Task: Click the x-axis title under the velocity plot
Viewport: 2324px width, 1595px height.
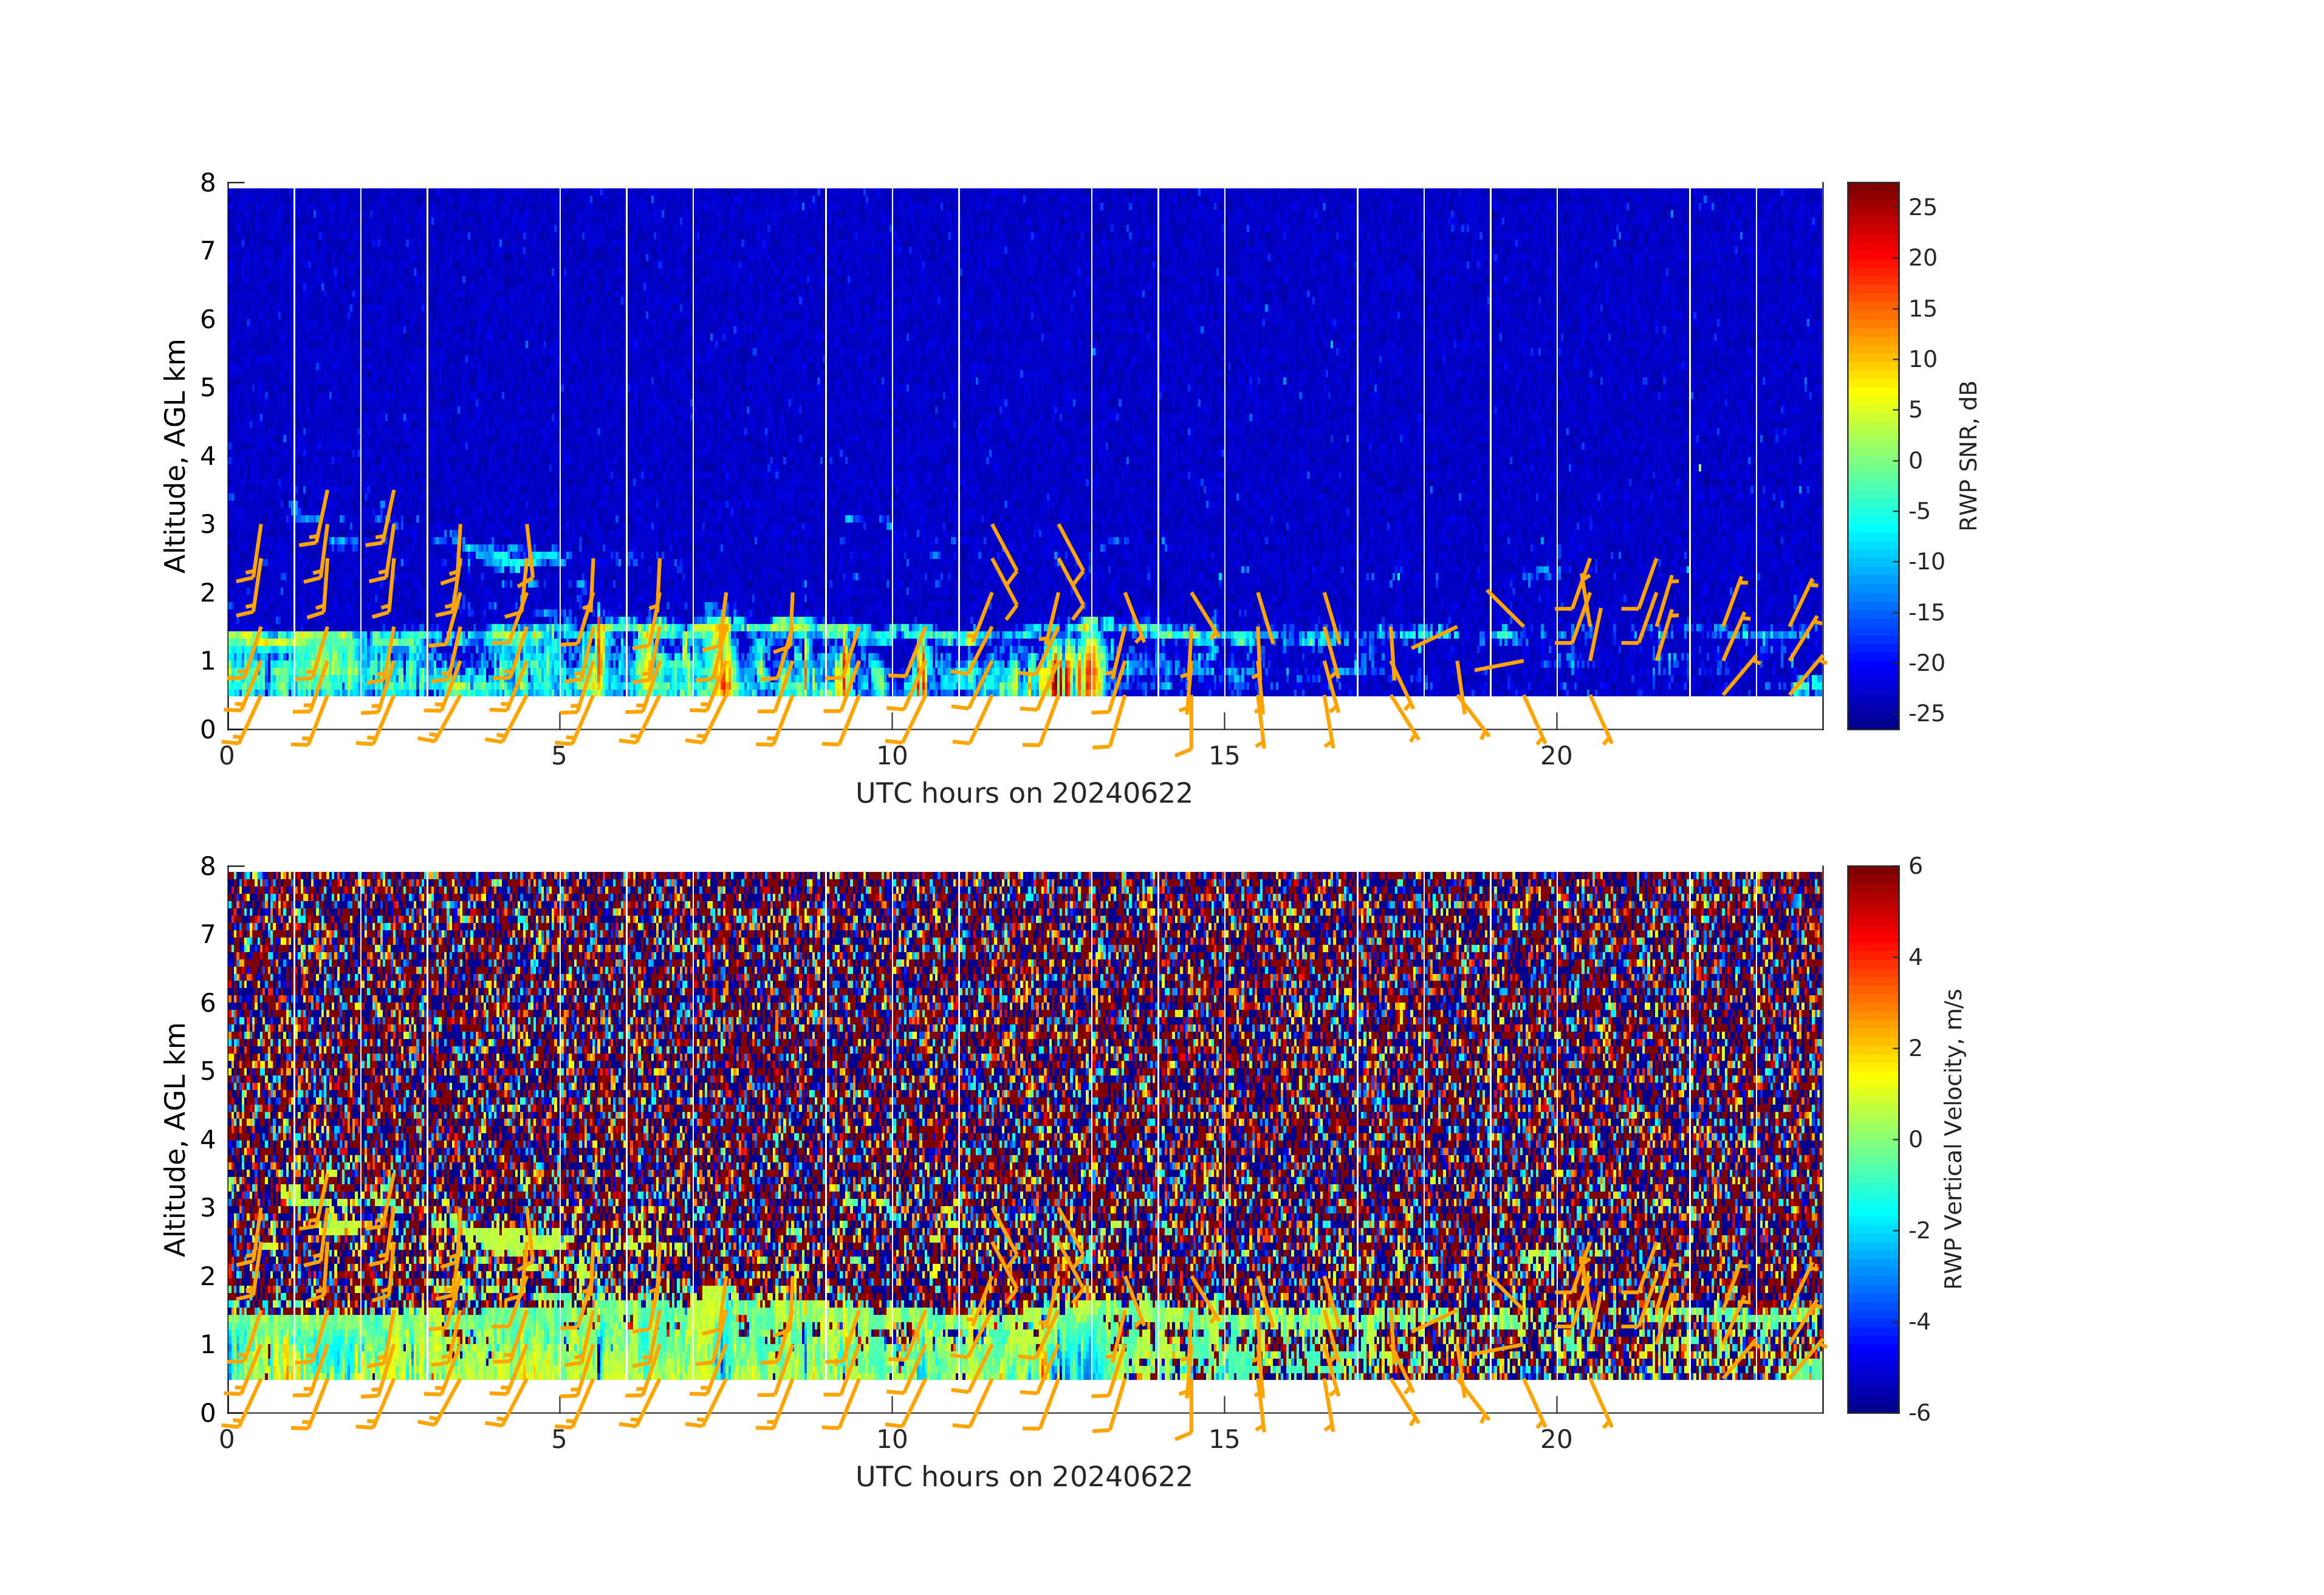Action: tap(1023, 1477)
